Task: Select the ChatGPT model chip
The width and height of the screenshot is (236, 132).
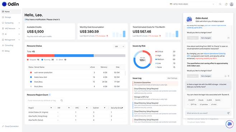Action: click(192, 100)
